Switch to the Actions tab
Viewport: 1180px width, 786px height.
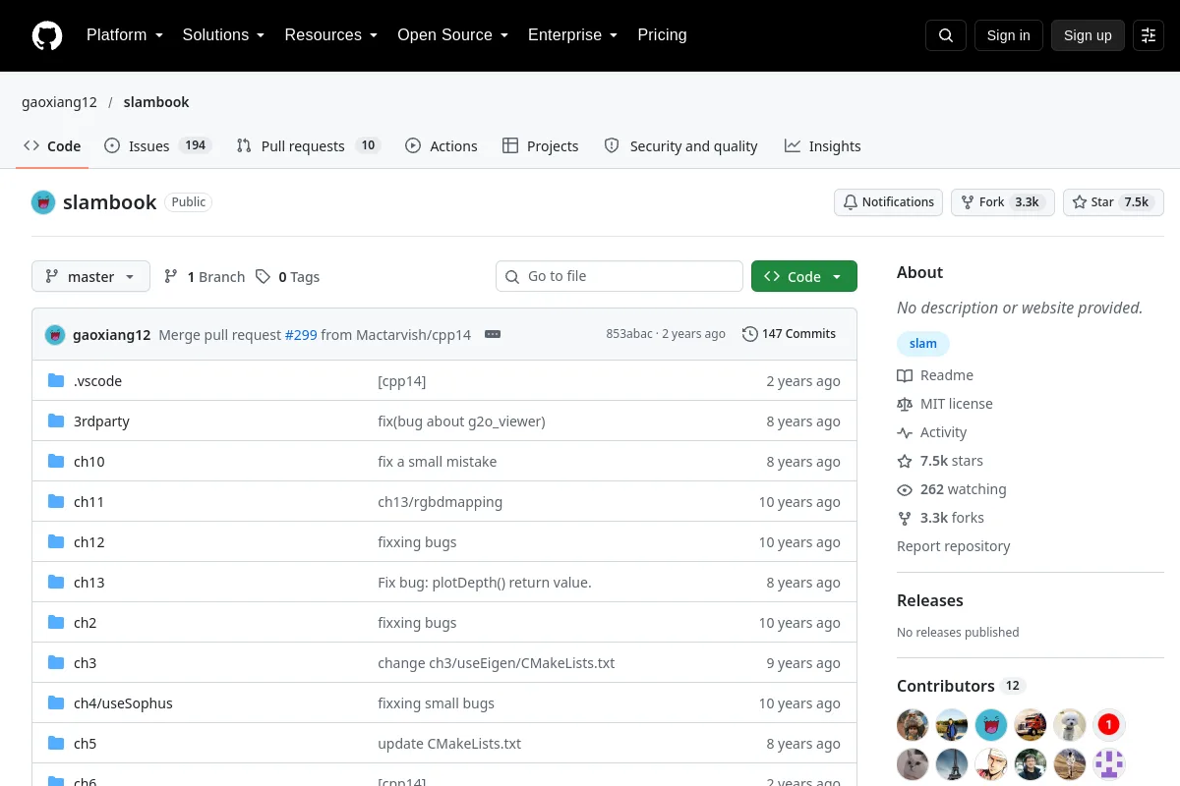[442, 146]
